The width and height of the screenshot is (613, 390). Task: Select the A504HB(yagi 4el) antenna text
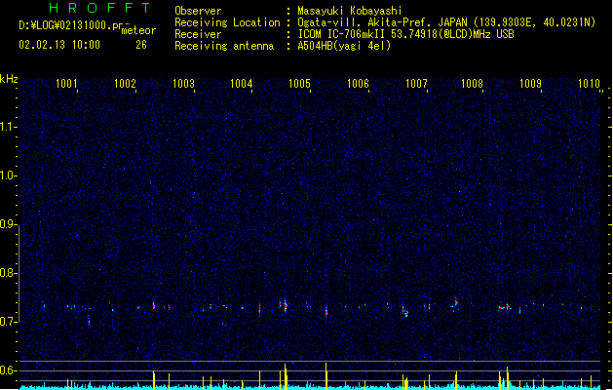tap(344, 46)
